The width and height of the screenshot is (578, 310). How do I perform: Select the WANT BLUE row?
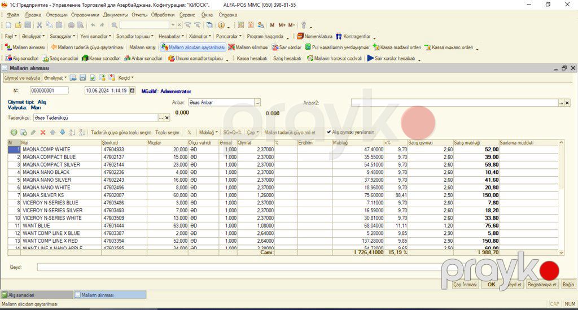tap(284, 226)
